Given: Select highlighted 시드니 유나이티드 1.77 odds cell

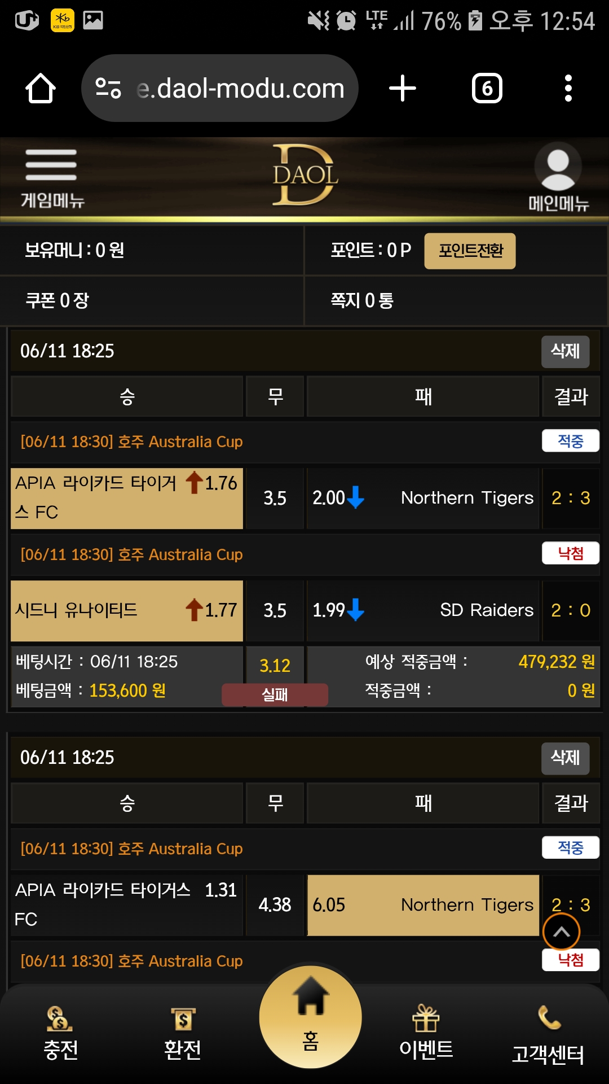Looking at the screenshot, I should pyautogui.click(x=127, y=610).
